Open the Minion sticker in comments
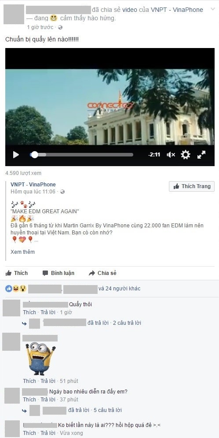Screen dimensions: 219x438 click(41, 360)
